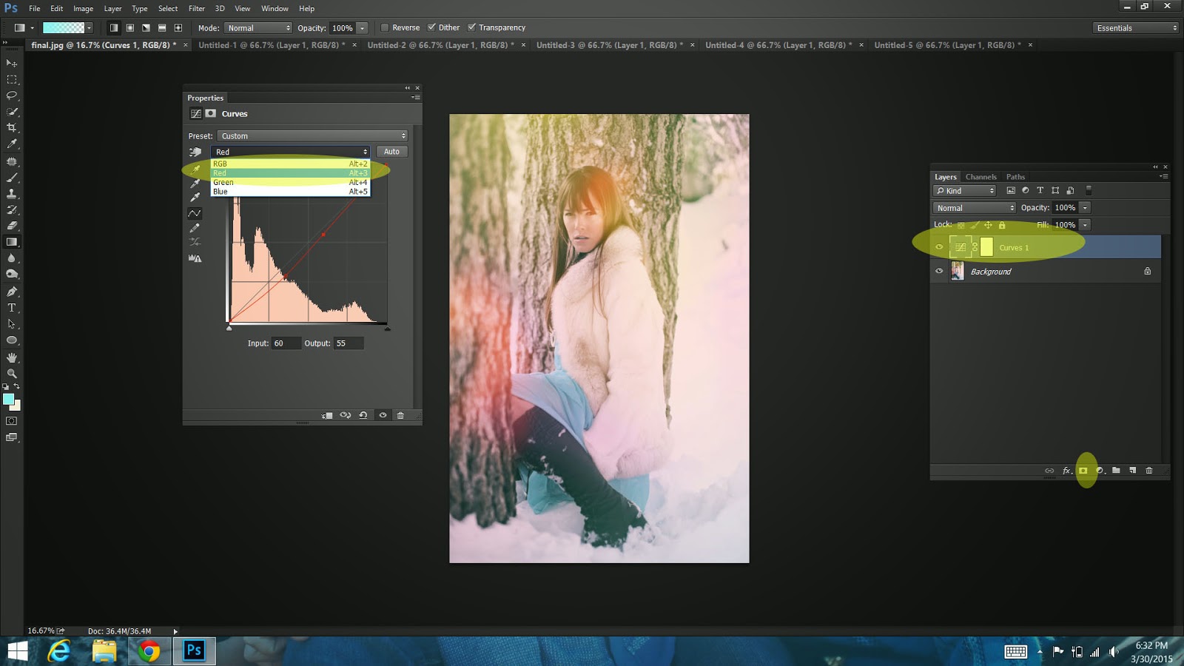
Task: Open the layer Fill slider arrow
Action: click(1085, 225)
